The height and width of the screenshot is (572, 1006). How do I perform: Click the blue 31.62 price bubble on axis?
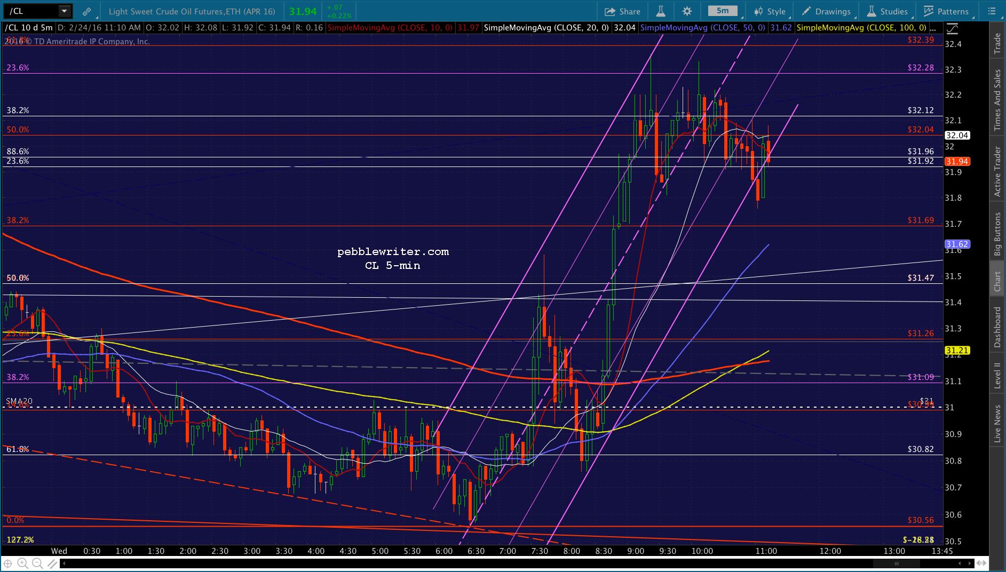957,244
